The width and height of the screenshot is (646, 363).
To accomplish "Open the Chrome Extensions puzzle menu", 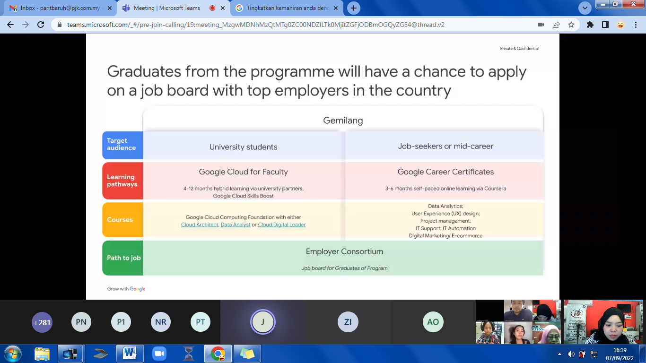I will pyautogui.click(x=590, y=25).
